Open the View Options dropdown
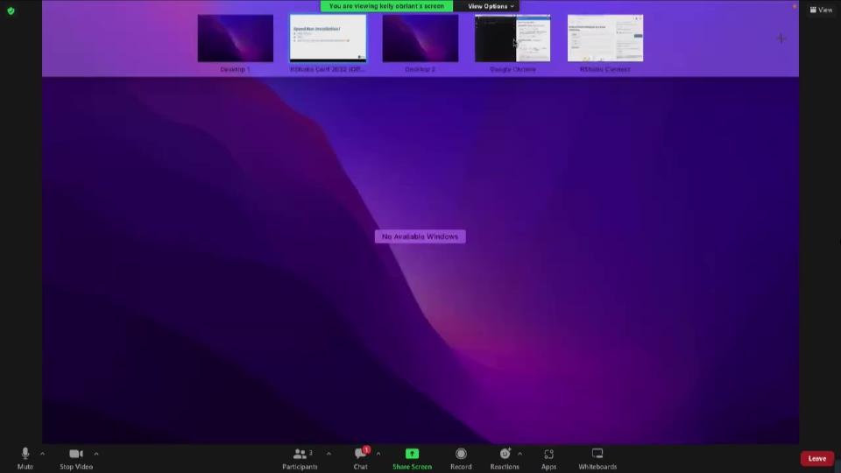 point(491,6)
